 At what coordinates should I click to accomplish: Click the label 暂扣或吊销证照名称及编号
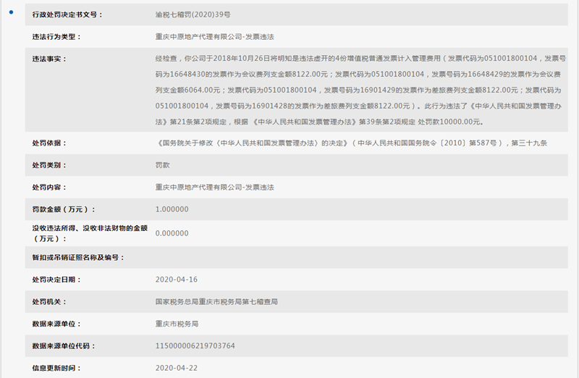coord(78,258)
